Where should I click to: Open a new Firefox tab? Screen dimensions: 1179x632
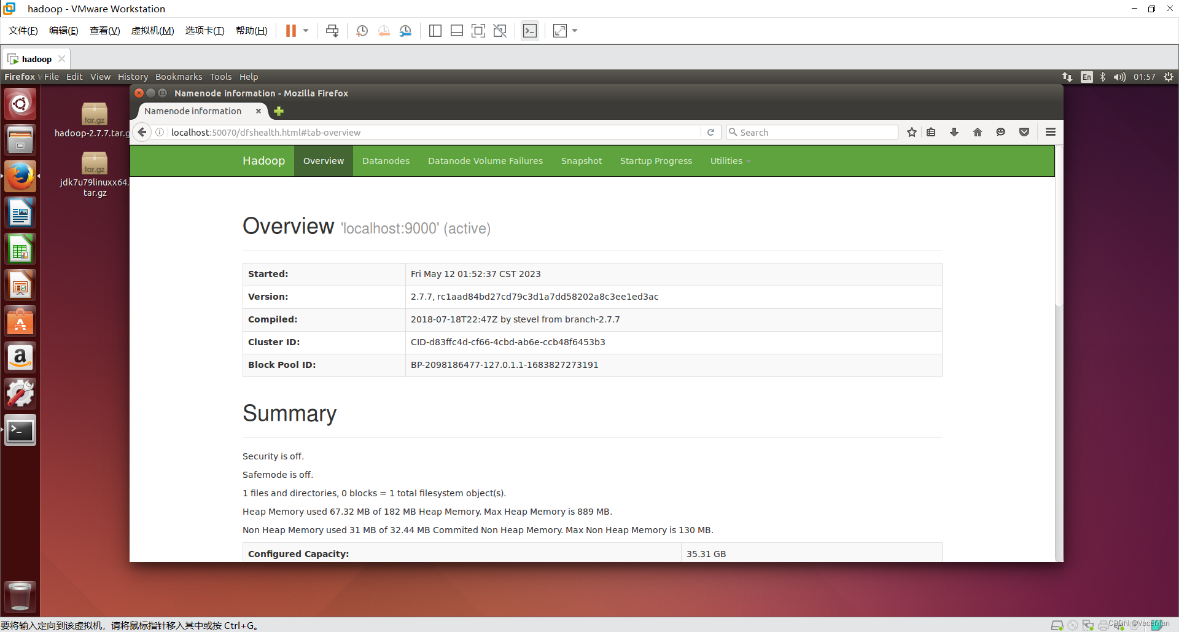[x=279, y=111]
